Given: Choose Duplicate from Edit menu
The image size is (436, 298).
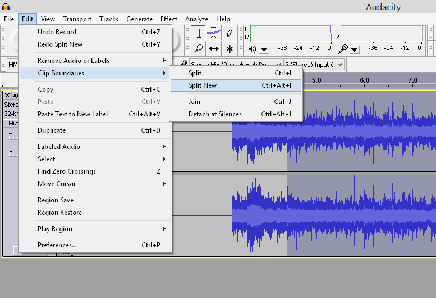Looking at the screenshot, I should [95, 130].
